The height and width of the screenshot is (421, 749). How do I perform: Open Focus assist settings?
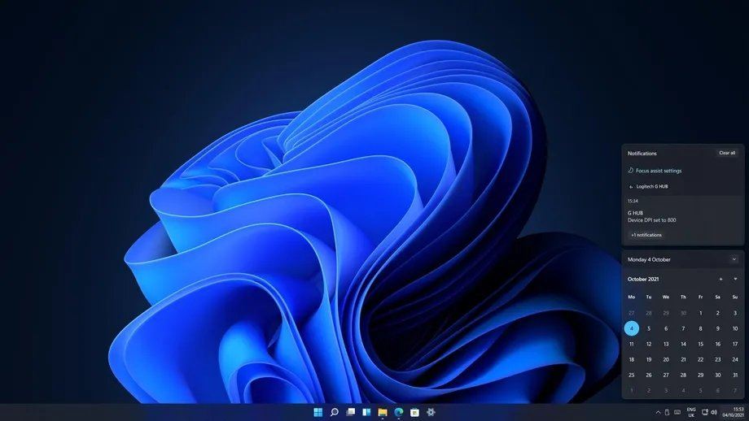click(x=658, y=171)
